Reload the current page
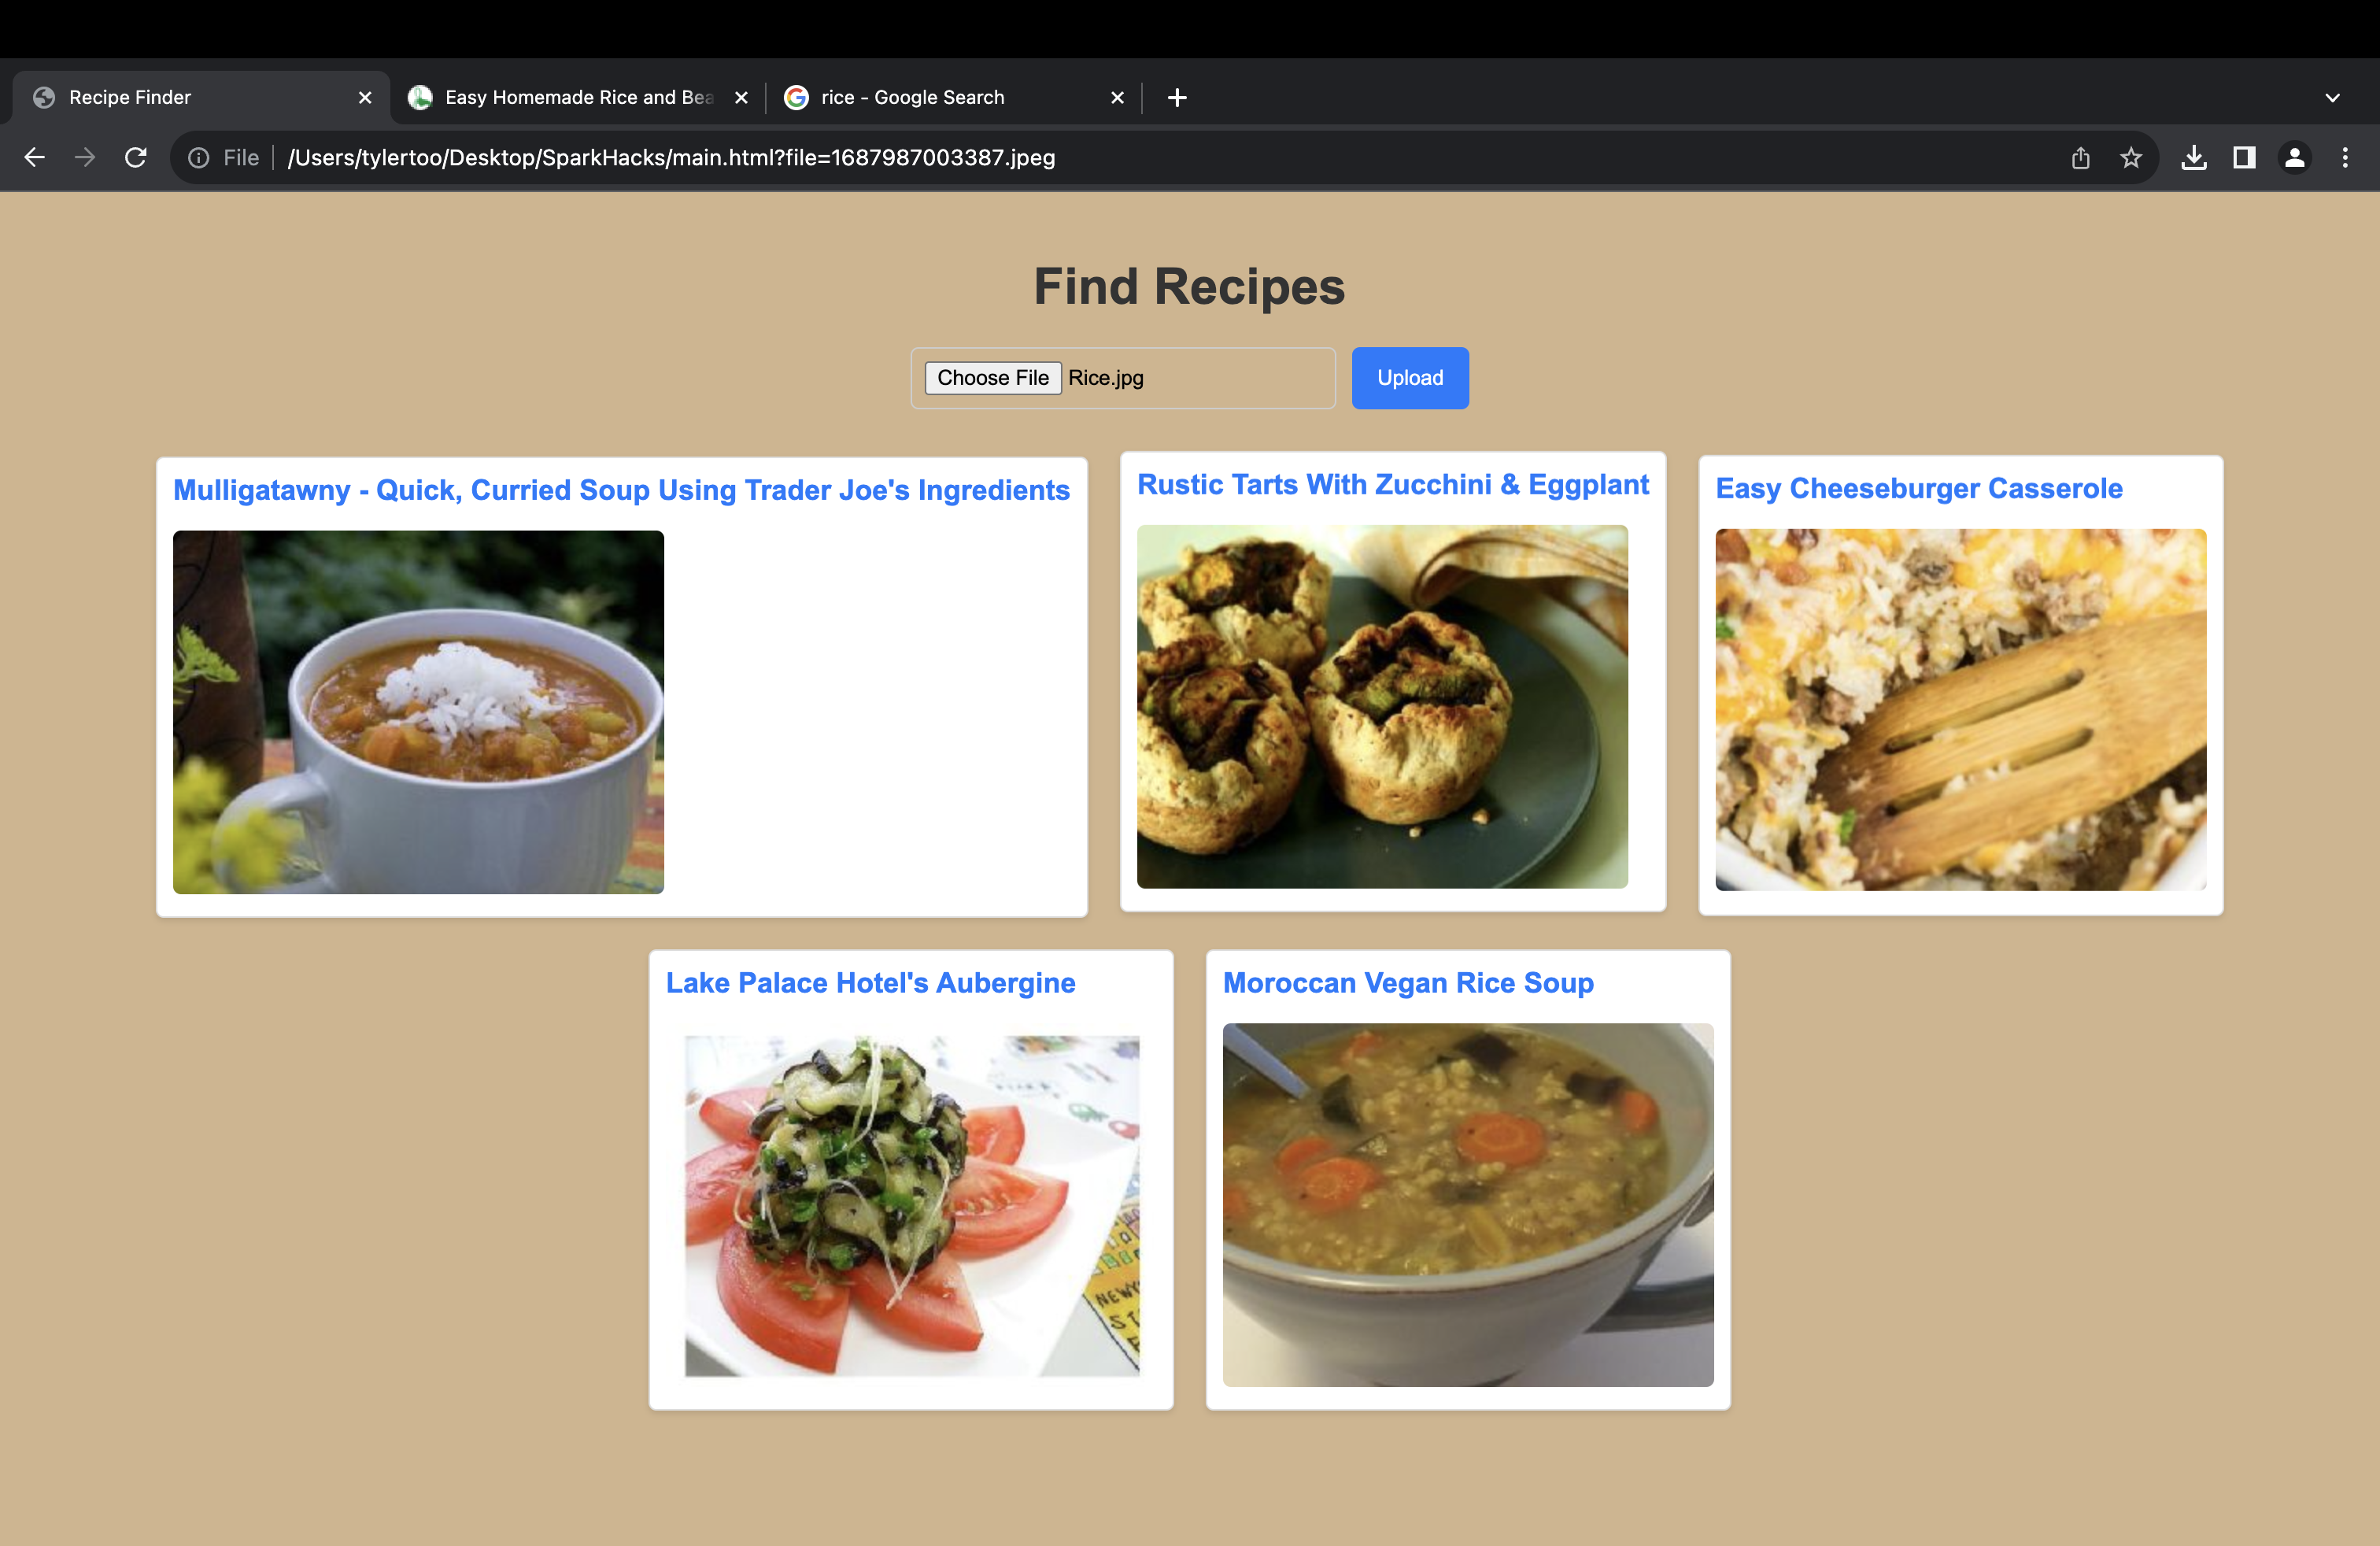Viewport: 2380px width, 1546px height. tap(136, 157)
